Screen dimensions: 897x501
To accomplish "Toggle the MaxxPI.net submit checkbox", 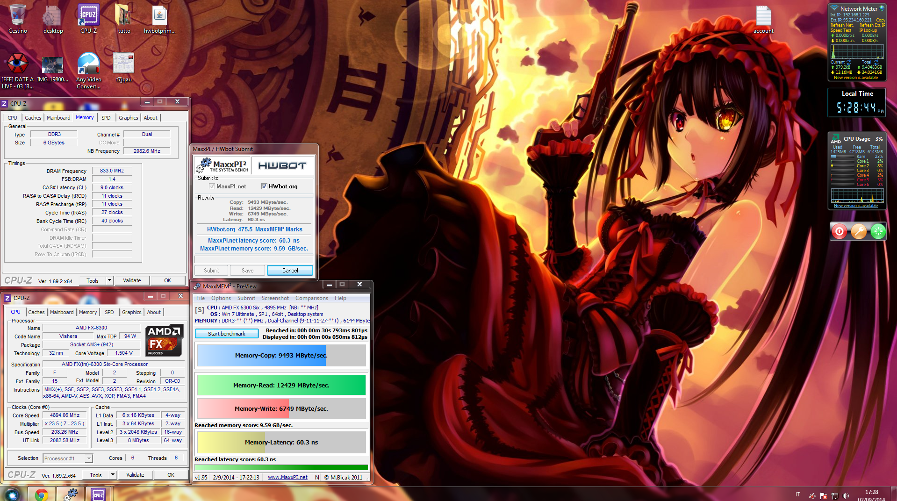I will 212,186.
